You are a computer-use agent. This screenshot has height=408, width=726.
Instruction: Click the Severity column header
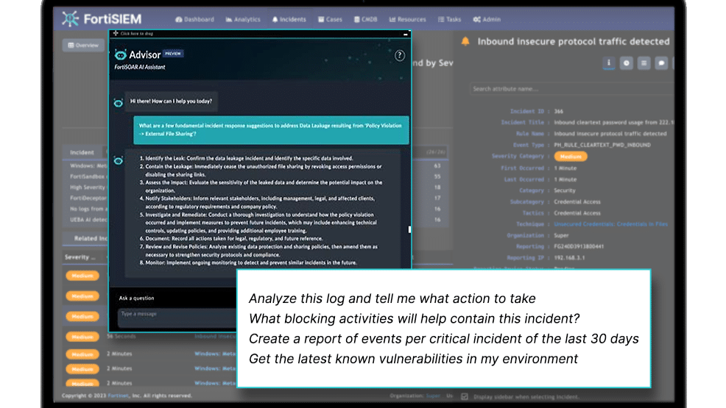[x=80, y=257]
